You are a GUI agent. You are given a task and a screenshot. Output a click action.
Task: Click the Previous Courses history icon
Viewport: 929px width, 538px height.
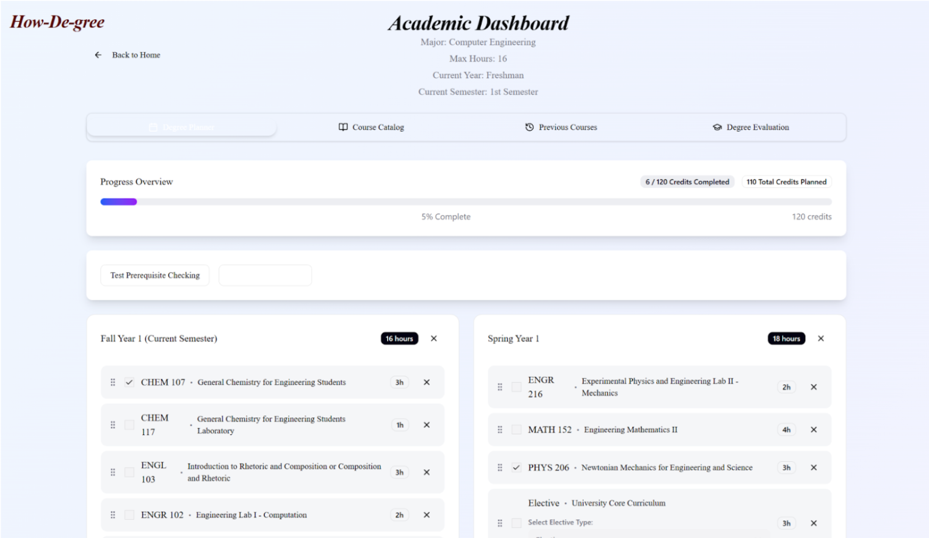point(529,127)
